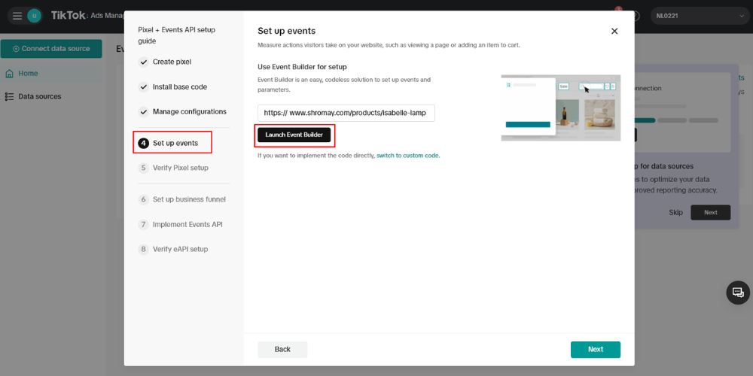Click the Data sources list icon
753x376 pixels.
point(9,96)
